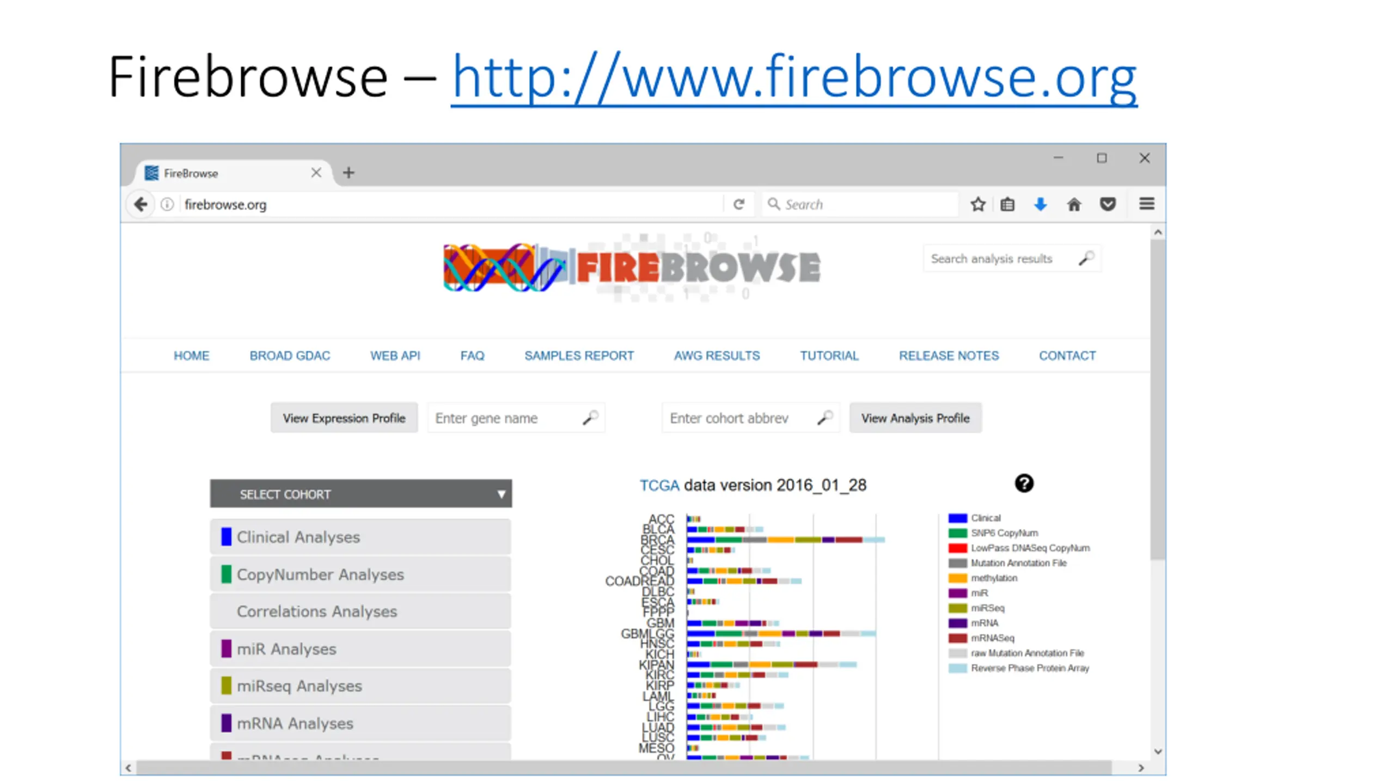
Task: Open the browser hamburger menu
Action: pyautogui.click(x=1147, y=204)
